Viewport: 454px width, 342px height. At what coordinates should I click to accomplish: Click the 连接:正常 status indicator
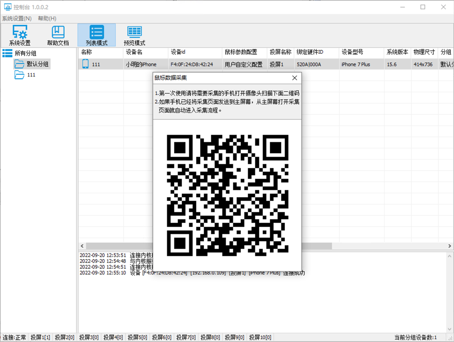pos(14,338)
